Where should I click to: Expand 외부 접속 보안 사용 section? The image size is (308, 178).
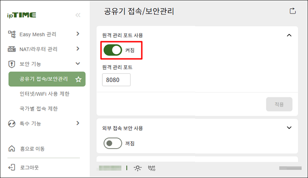(x=289, y=128)
